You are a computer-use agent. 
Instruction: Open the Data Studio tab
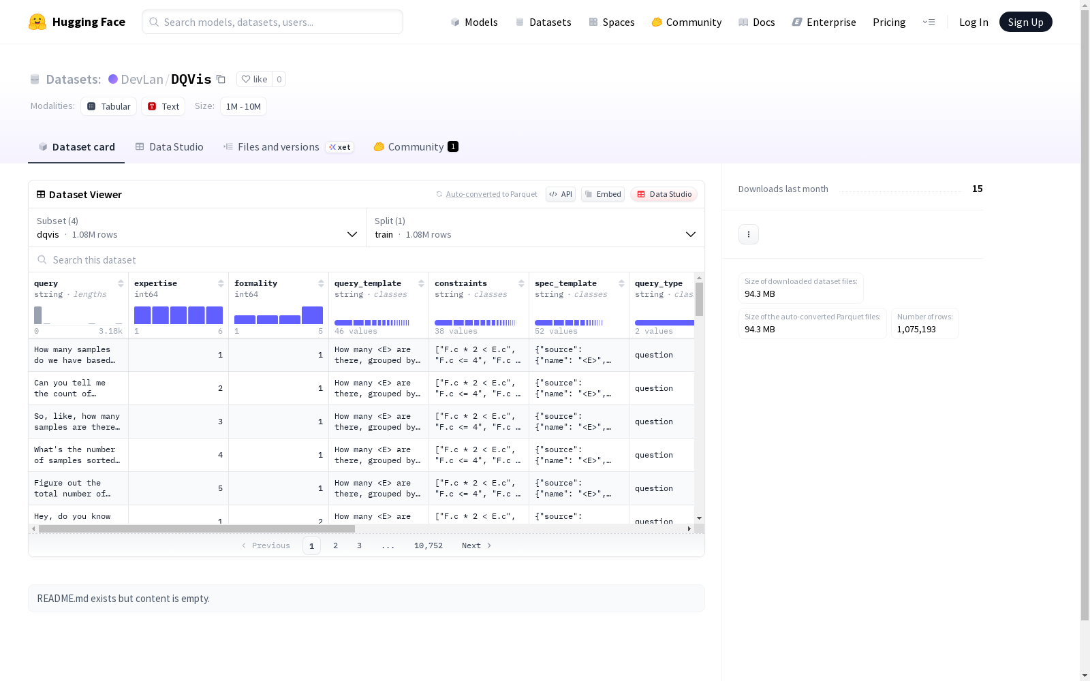tap(169, 147)
